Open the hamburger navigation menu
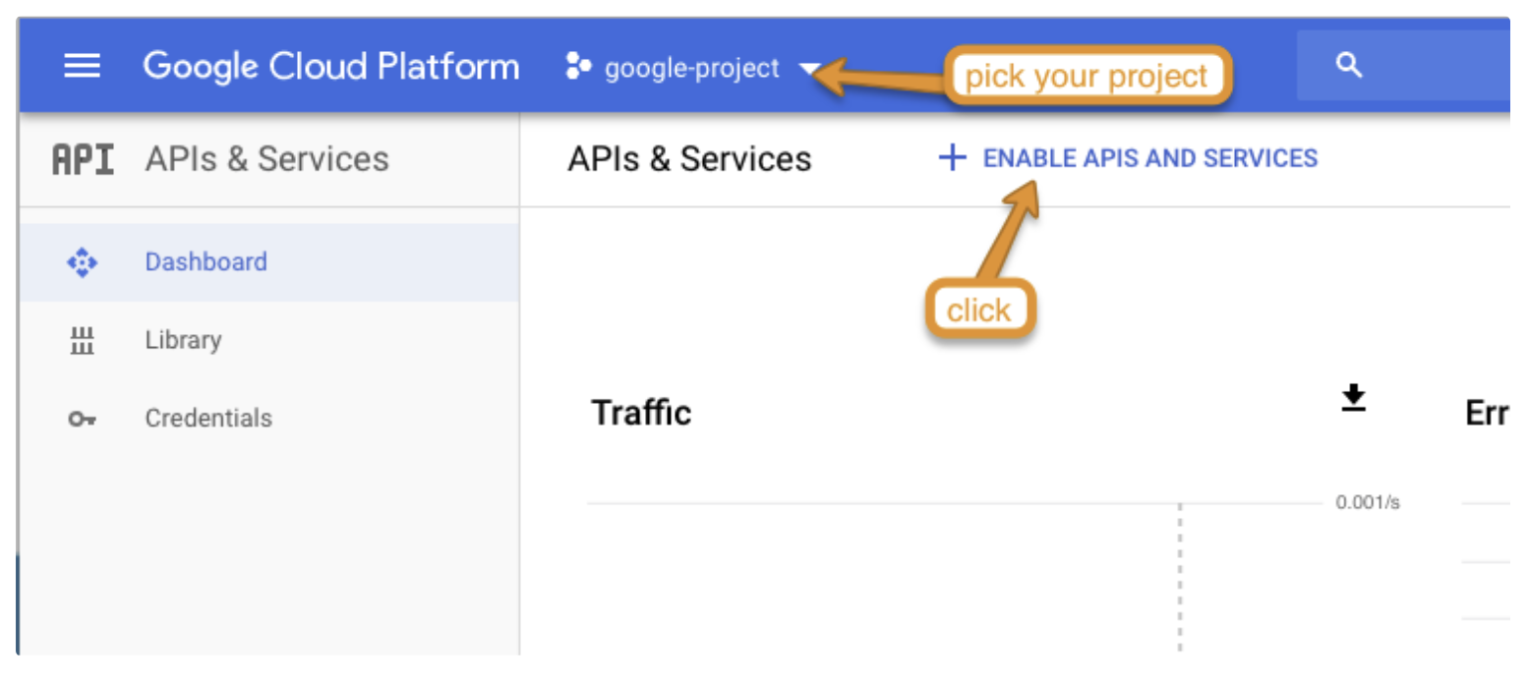 pos(82,67)
